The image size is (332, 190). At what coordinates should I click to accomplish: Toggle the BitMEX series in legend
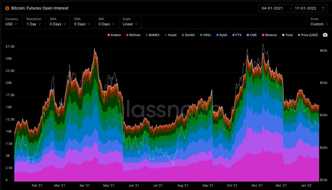[152, 35]
